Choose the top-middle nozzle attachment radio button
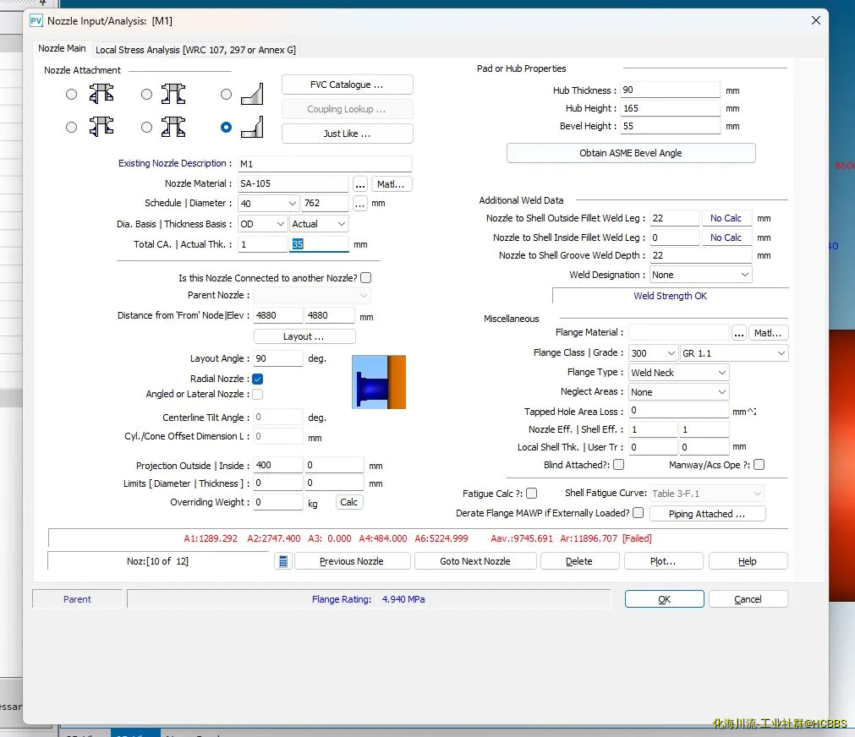Screen dimensions: 855x737 point(146,95)
